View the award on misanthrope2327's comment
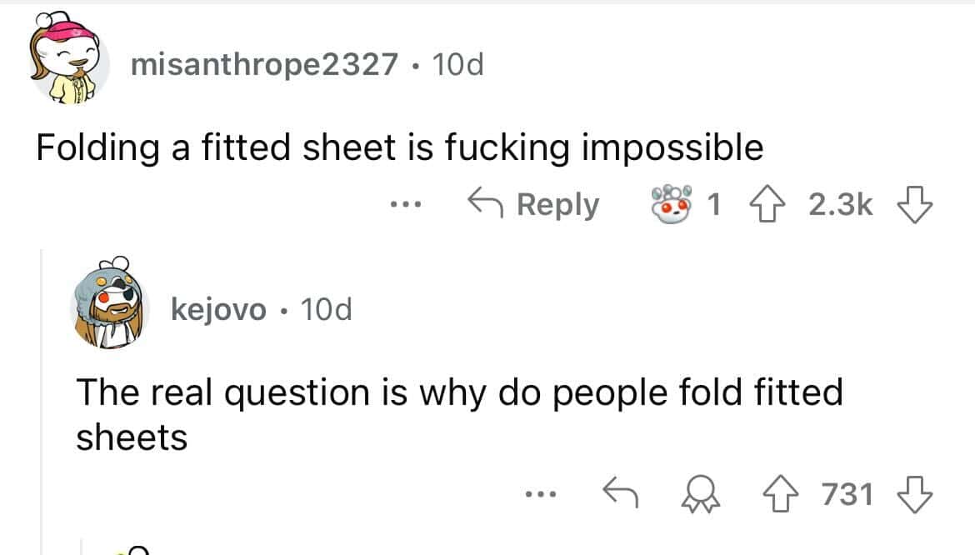 click(x=673, y=204)
